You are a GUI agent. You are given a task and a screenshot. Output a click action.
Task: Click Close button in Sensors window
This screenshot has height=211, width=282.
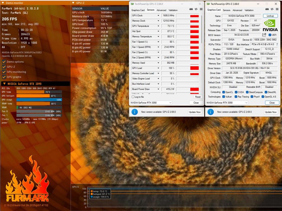pos(196,102)
